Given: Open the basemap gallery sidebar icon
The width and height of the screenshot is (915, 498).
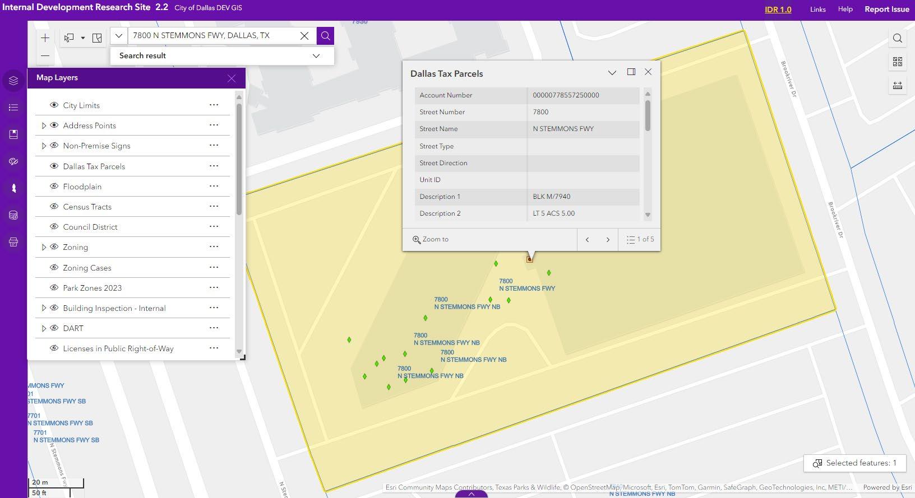Looking at the screenshot, I should (x=13, y=161).
